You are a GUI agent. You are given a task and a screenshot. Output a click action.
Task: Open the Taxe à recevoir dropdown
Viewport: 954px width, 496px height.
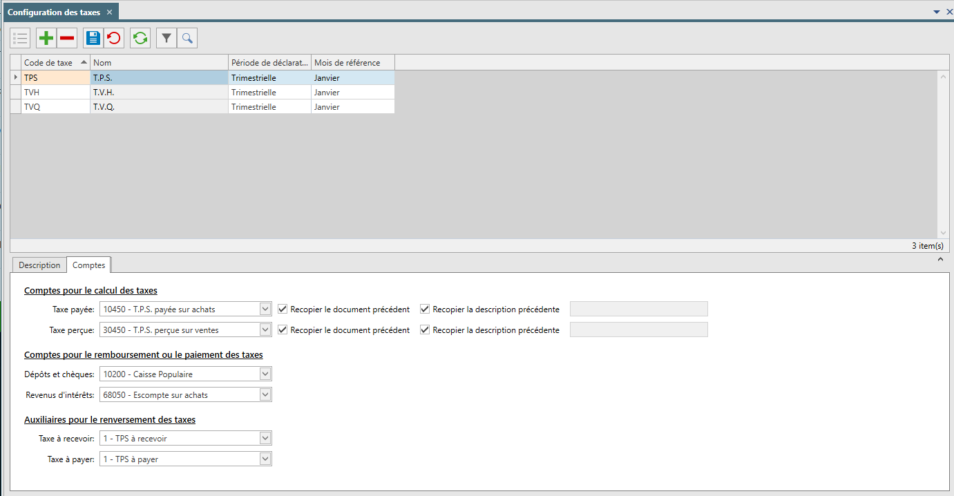[265, 438]
